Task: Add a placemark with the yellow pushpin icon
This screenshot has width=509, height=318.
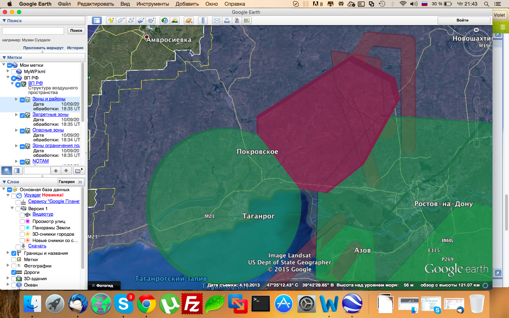Action: click(x=111, y=20)
